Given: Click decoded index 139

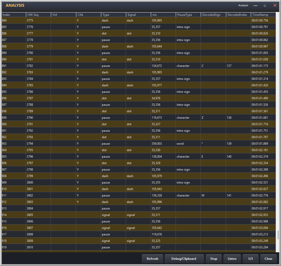Looking at the screenshot, I should (238, 144).
